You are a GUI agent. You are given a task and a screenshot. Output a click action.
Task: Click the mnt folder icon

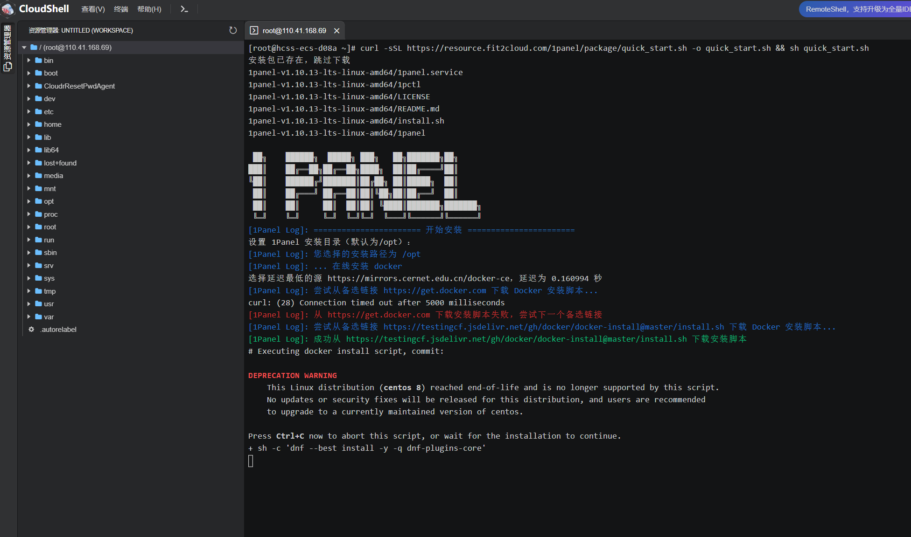tap(39, 188)
